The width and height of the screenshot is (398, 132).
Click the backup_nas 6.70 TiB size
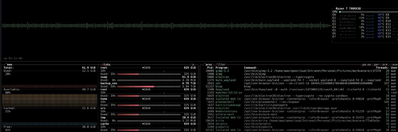click(x=189, y=83)
